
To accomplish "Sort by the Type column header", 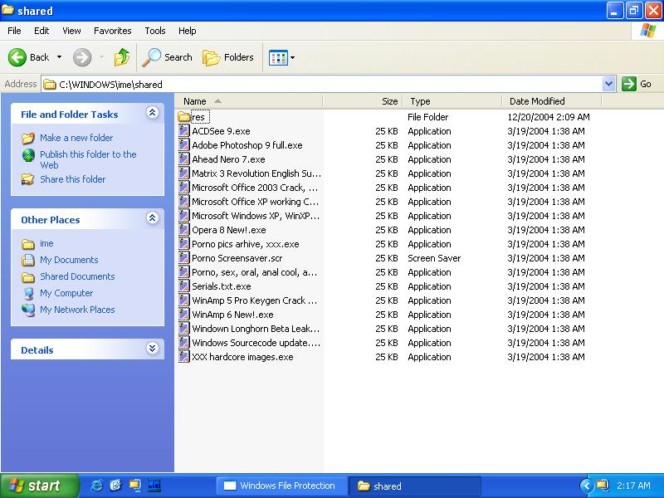I will [452, 101].
